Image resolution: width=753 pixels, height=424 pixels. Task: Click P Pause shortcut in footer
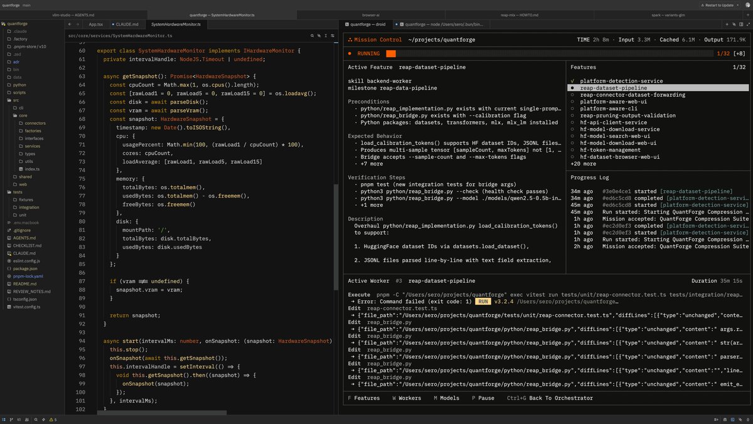click(x=482, y=398)
